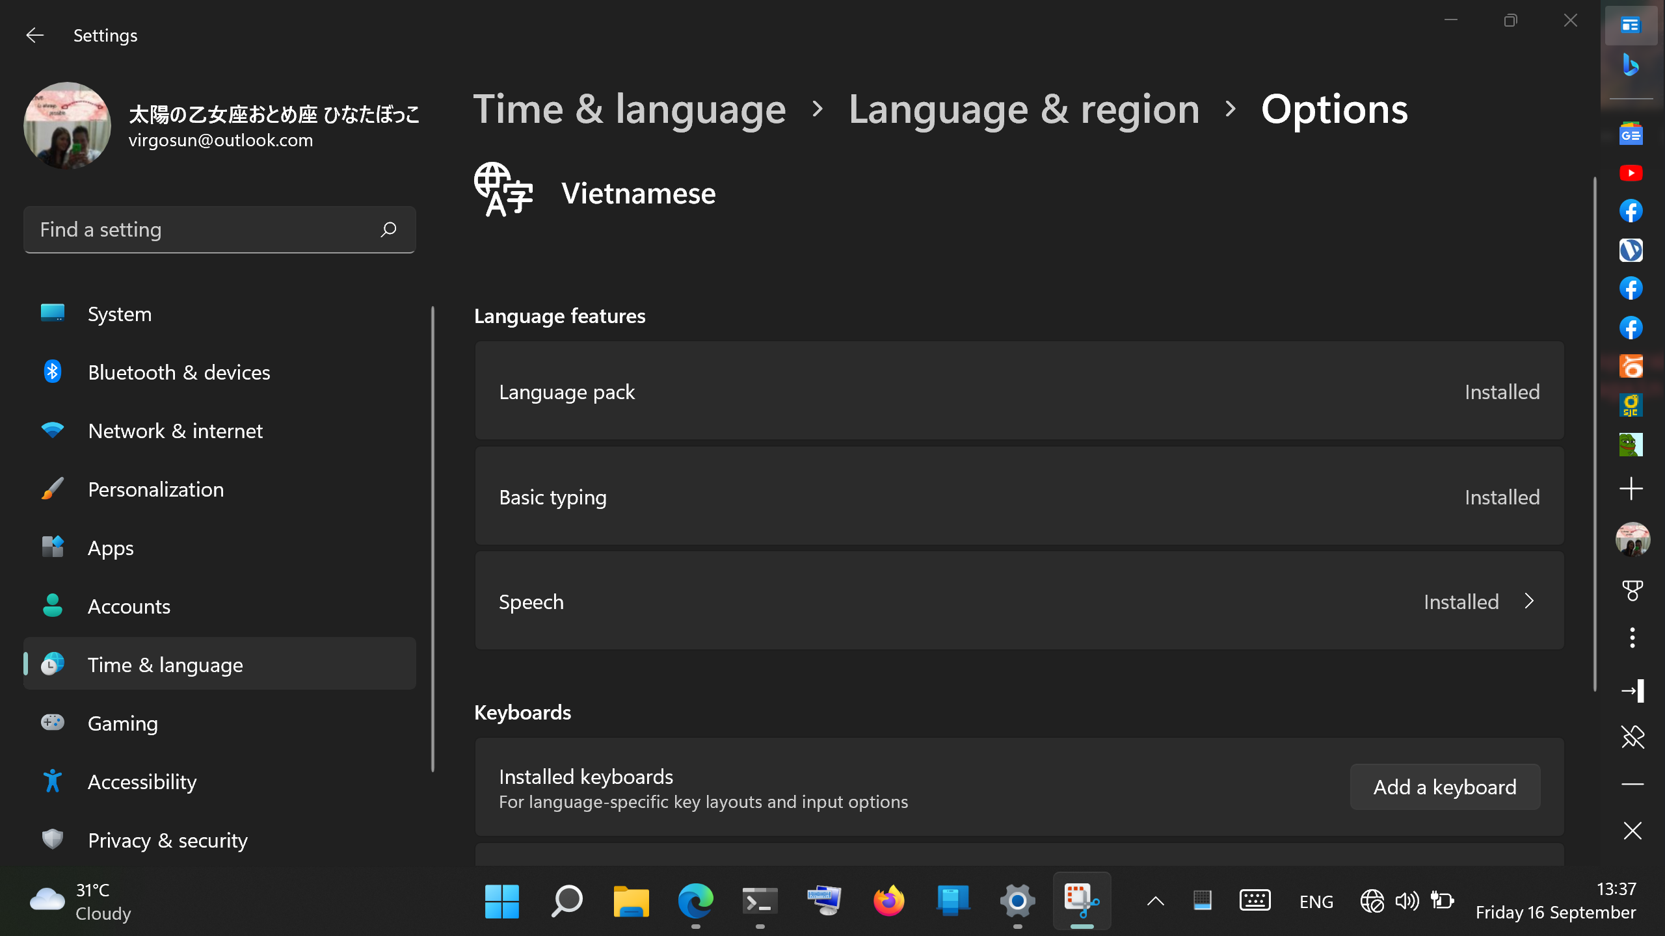The image size is (1665, 936).
Task: Launch Firefox from the taskbar
Action: click(x=888, y=902)
